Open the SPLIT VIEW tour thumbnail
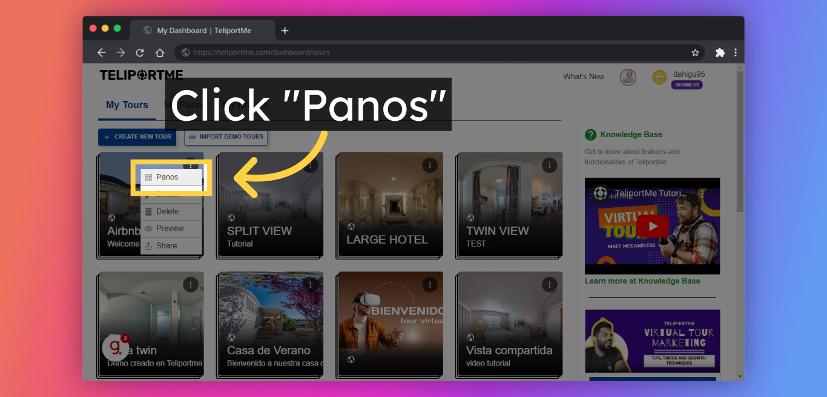The height and width of the screenshot is (397, 827). click(269, 204)
